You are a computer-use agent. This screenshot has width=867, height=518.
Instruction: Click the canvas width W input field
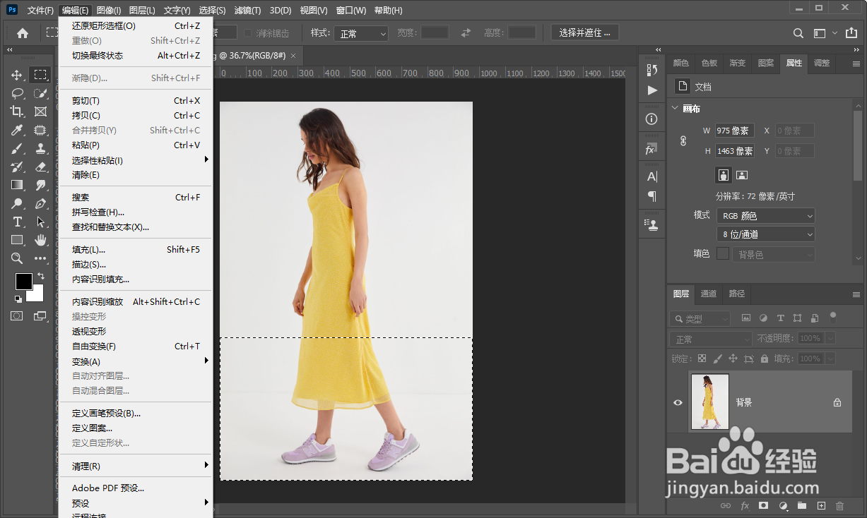(x=734, y=131)
